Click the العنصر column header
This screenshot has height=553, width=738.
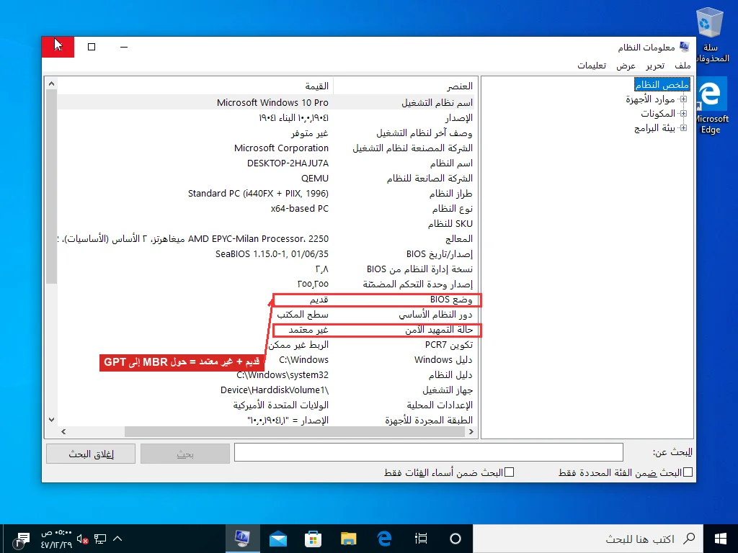click(x=405, y=86)
